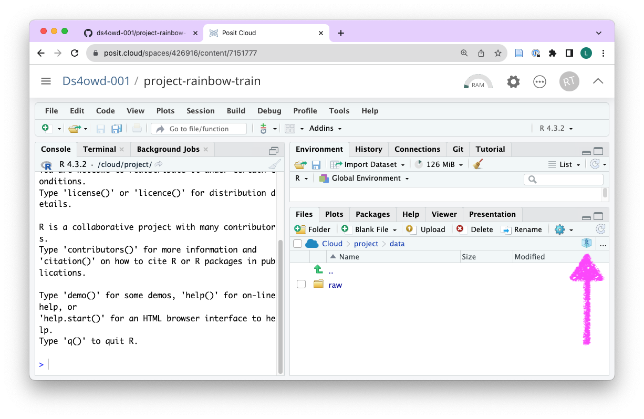The width and height of the screenshot is (644, 419).
Task: Open the raw folder link
Action: pos(335,285)
